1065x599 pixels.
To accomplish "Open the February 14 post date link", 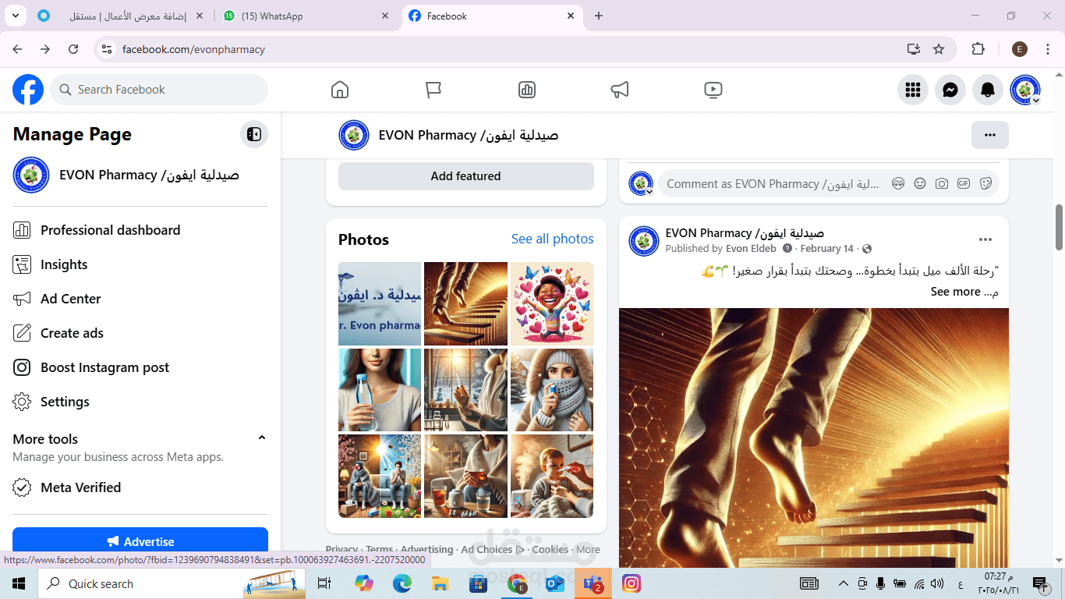I will pos(826,249).
